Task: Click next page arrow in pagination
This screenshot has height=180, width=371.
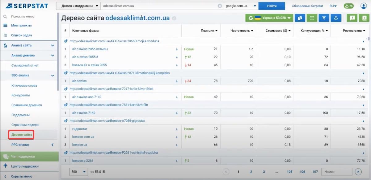Action: click(358, 172)
